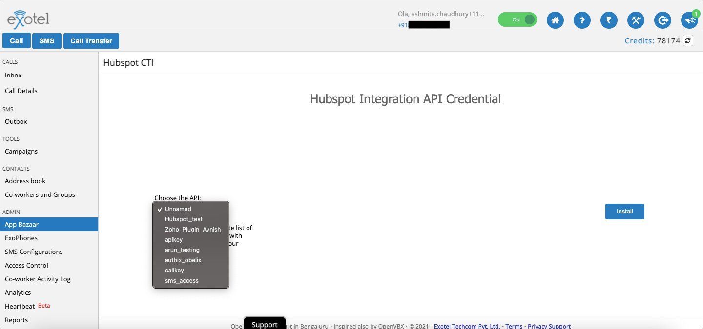Image resolution: width=703 pixels, height=329 pixels.
Task: Click the Exotel logo
Action: click(28, 19)
